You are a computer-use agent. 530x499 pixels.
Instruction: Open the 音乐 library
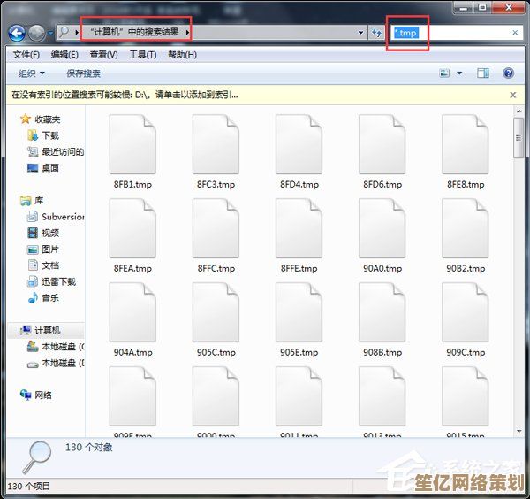click(x=49, y=297)
